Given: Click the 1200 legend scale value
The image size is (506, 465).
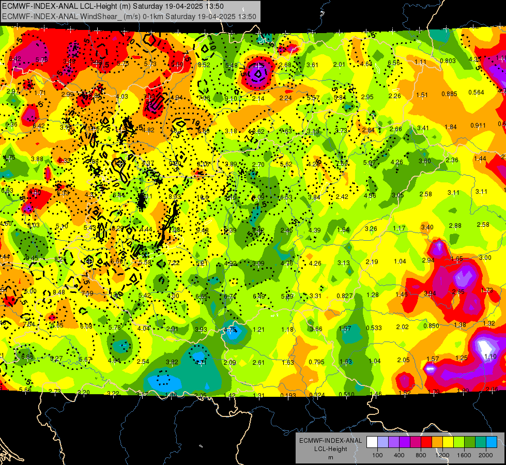Looking at the screenshot, I should click(442, 455).
